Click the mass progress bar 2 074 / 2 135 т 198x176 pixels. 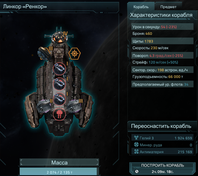pos(59,172)
